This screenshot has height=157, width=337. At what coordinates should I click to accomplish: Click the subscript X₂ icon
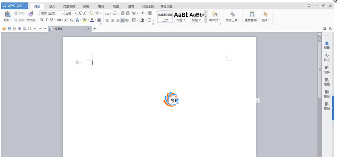coord(71,20)
